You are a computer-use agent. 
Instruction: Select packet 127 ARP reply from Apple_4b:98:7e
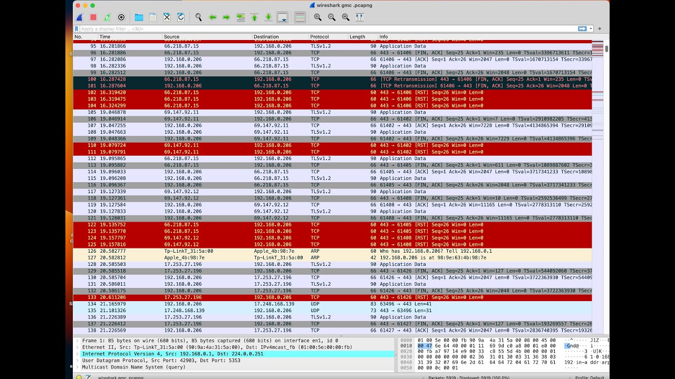pyautogui.click(x=332, y=258)
